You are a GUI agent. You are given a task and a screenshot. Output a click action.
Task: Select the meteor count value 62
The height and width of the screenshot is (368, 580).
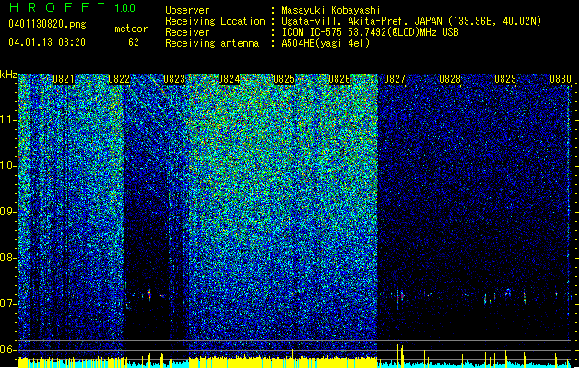[134, 42]
